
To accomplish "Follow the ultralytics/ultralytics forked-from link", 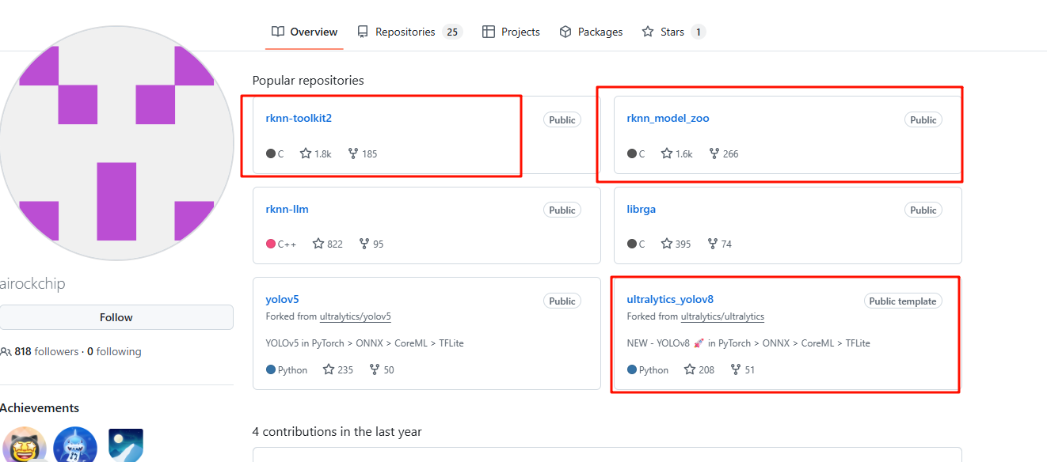I will 722,316.
